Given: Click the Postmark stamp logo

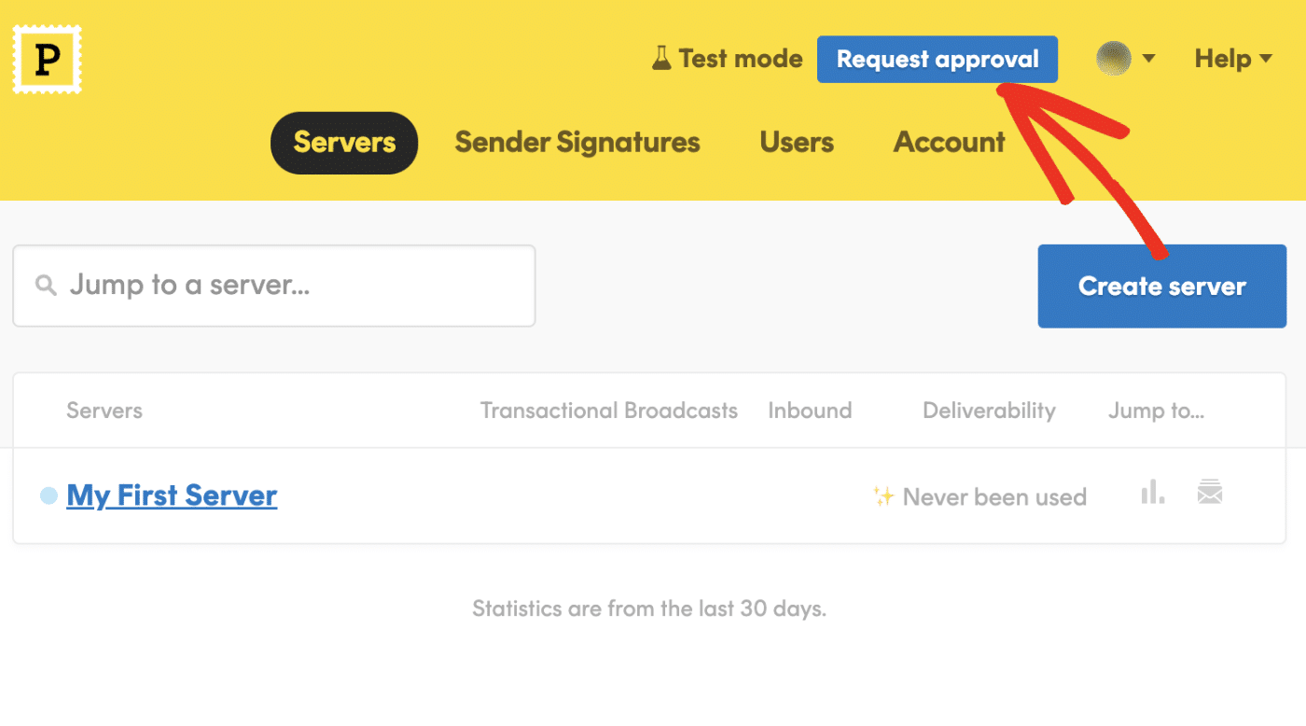Looking at the screenshot, I should coord(46,58).
